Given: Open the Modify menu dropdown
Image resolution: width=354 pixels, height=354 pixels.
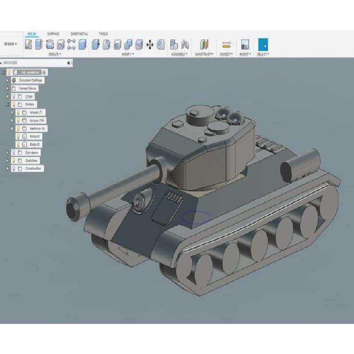Looking at the screenshot, I should (x=127, y=54).
